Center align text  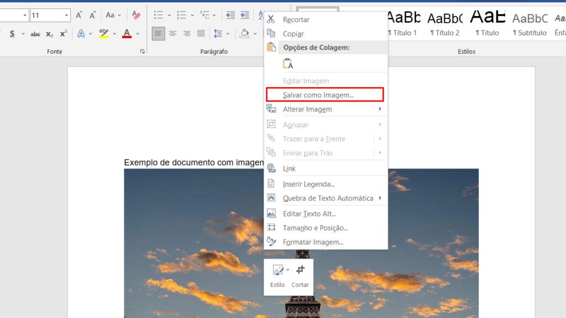(172, 34)
